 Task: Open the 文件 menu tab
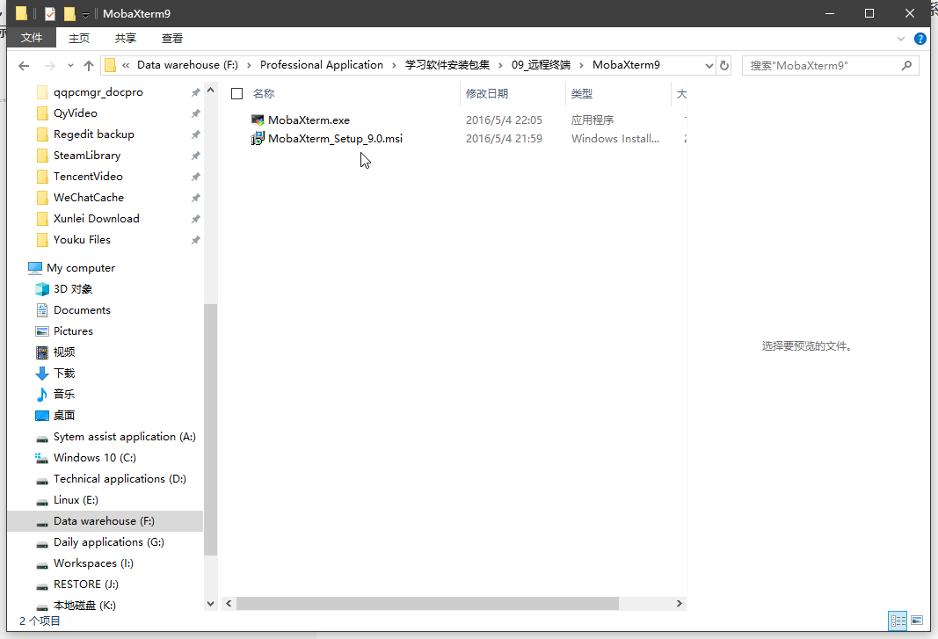31,39
